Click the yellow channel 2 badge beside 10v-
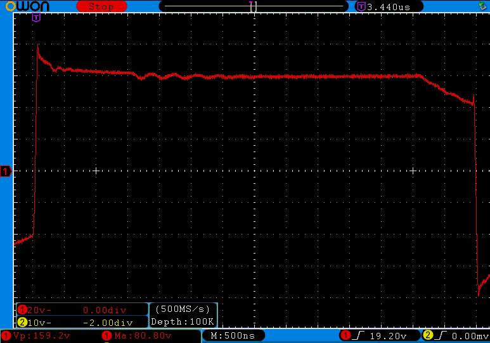The image size is (490, 343). click(22, 322)
